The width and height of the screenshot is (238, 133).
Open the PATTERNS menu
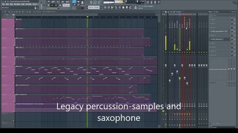click(x=17, y=4)
